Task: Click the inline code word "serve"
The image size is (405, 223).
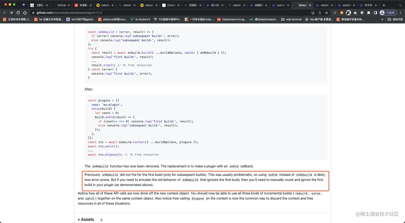Action: tap(316, 193)
